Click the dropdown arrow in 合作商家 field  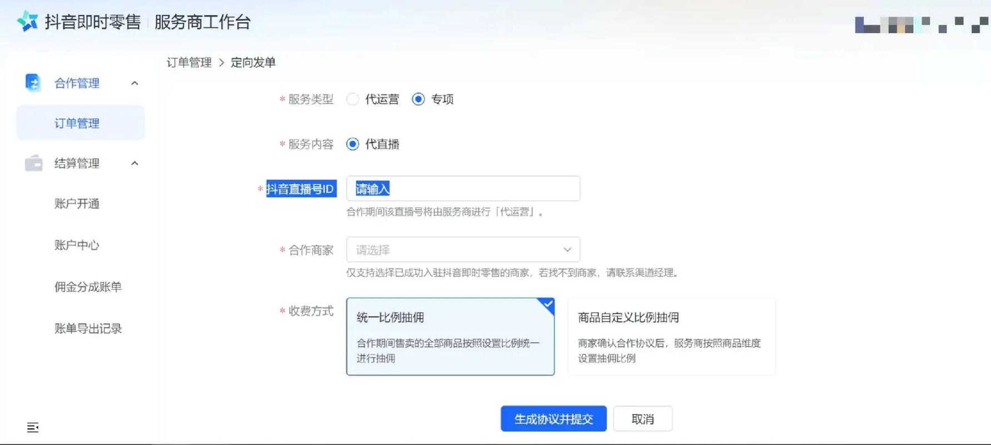tap(567, 250)
